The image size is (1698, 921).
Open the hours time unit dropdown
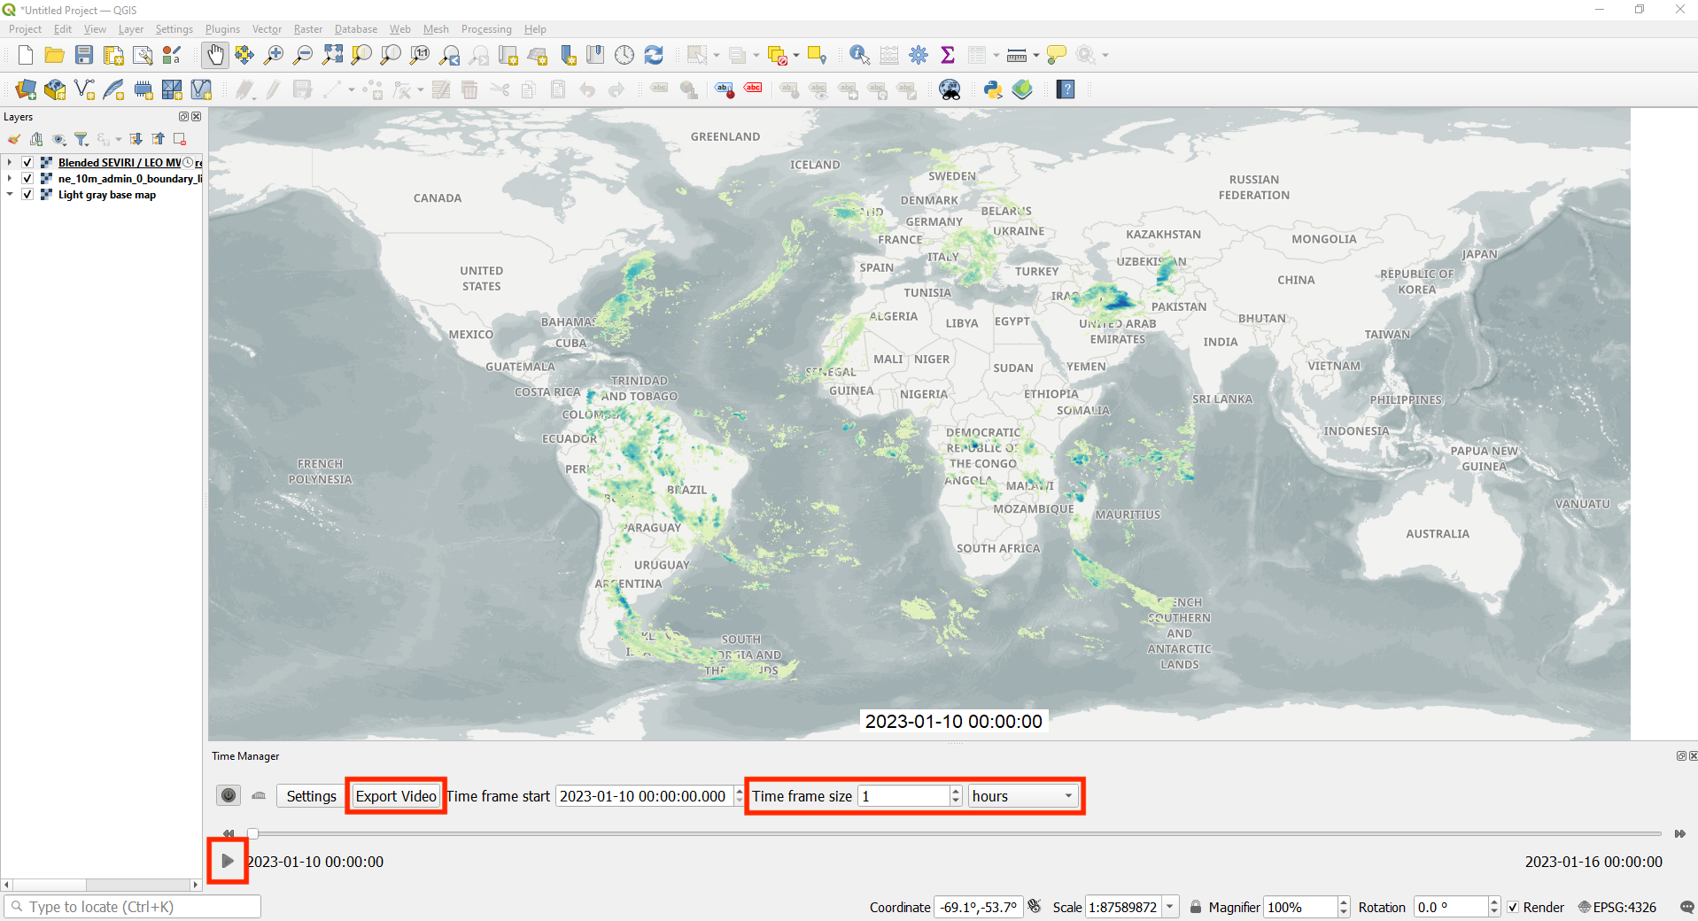point(1023,796)
